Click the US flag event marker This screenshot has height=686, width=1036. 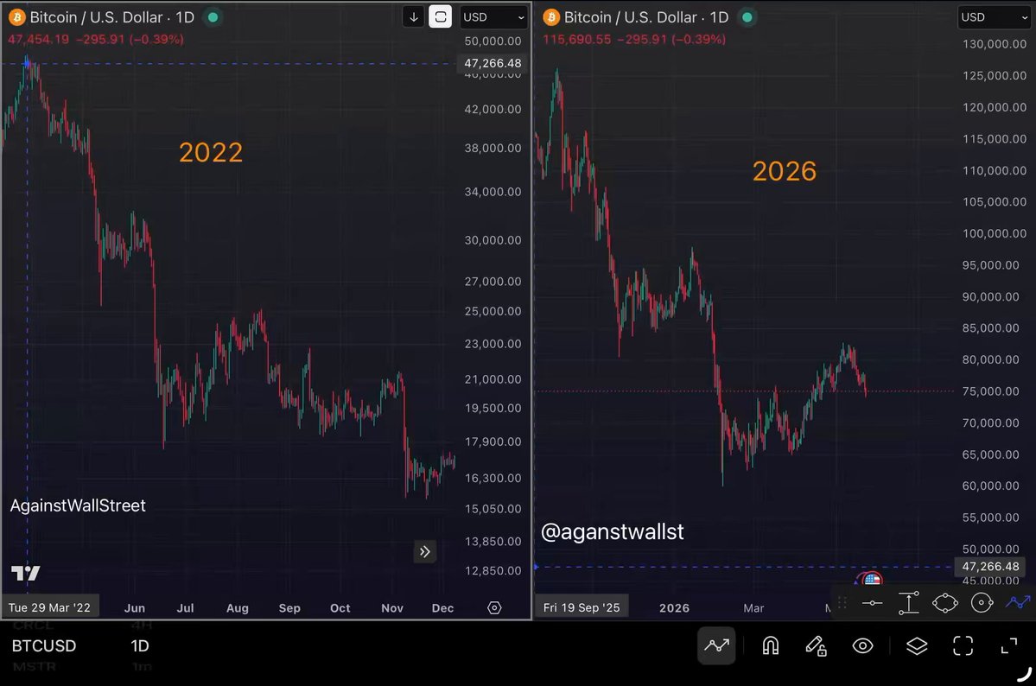(872, 579)
